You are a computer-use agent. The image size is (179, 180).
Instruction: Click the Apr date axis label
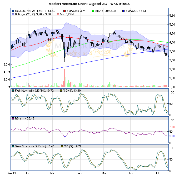point(80,173)
